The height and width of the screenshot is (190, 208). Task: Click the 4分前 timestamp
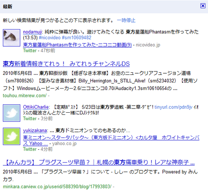pyautogui.click(x=47, y=149)
